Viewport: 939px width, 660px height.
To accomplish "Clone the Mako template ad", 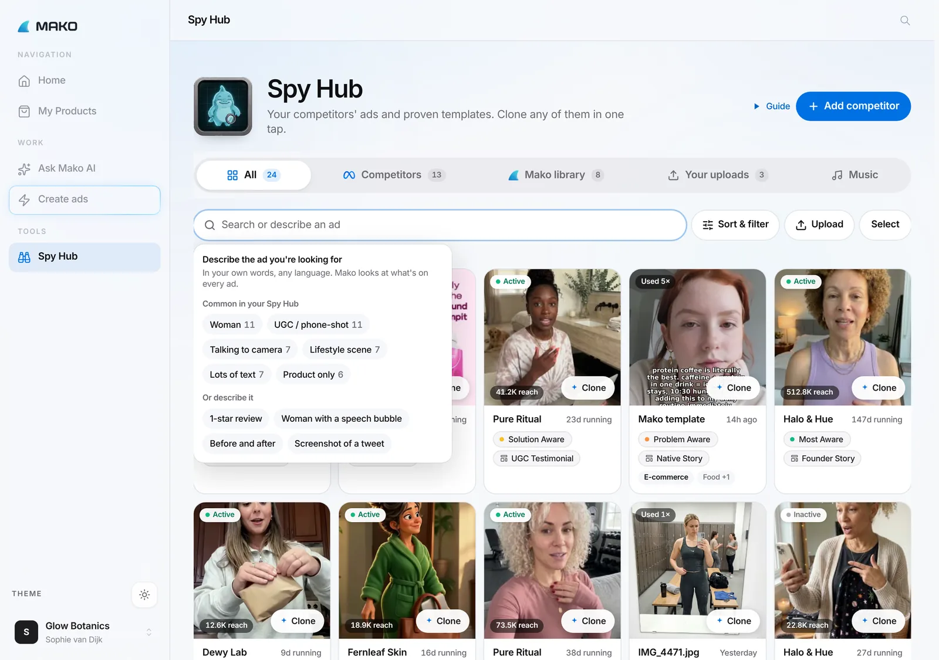I will pos(734,388).
